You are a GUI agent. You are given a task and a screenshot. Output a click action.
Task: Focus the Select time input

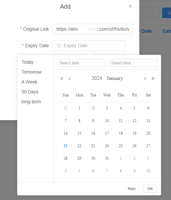(x=133, y=63)
